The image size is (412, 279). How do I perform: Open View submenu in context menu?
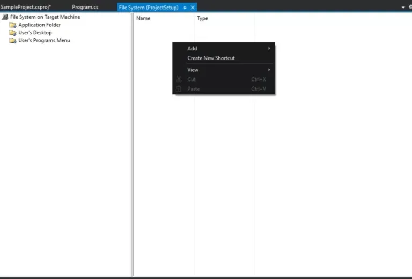[x=224, y=70]
